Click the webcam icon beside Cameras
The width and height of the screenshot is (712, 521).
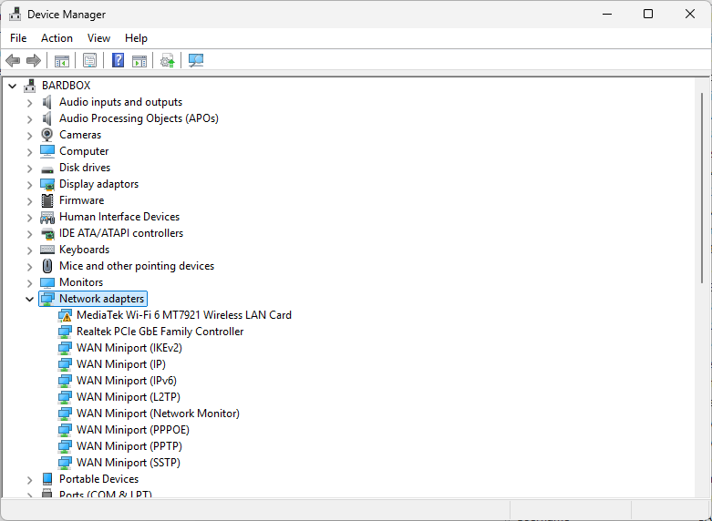[x=47, y=135]
